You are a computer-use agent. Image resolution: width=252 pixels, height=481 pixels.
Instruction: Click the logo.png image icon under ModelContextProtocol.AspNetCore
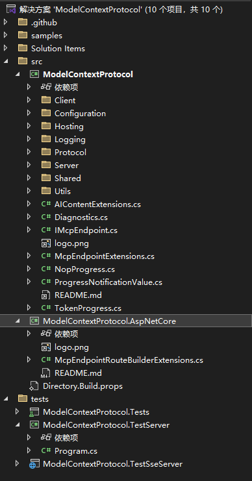click(45, 347)
